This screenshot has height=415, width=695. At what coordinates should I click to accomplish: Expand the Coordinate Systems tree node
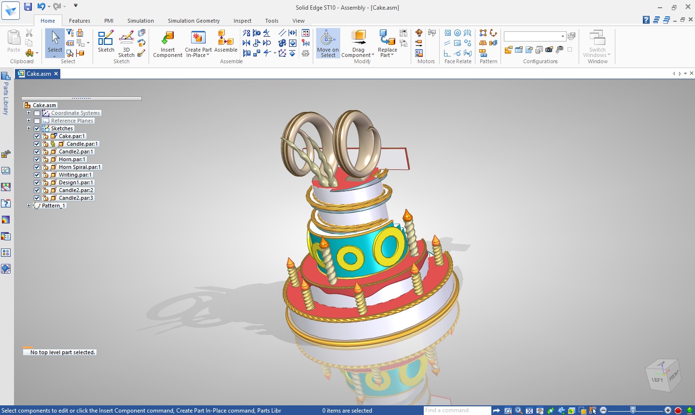pyautogui.click(x=28, y=113)
